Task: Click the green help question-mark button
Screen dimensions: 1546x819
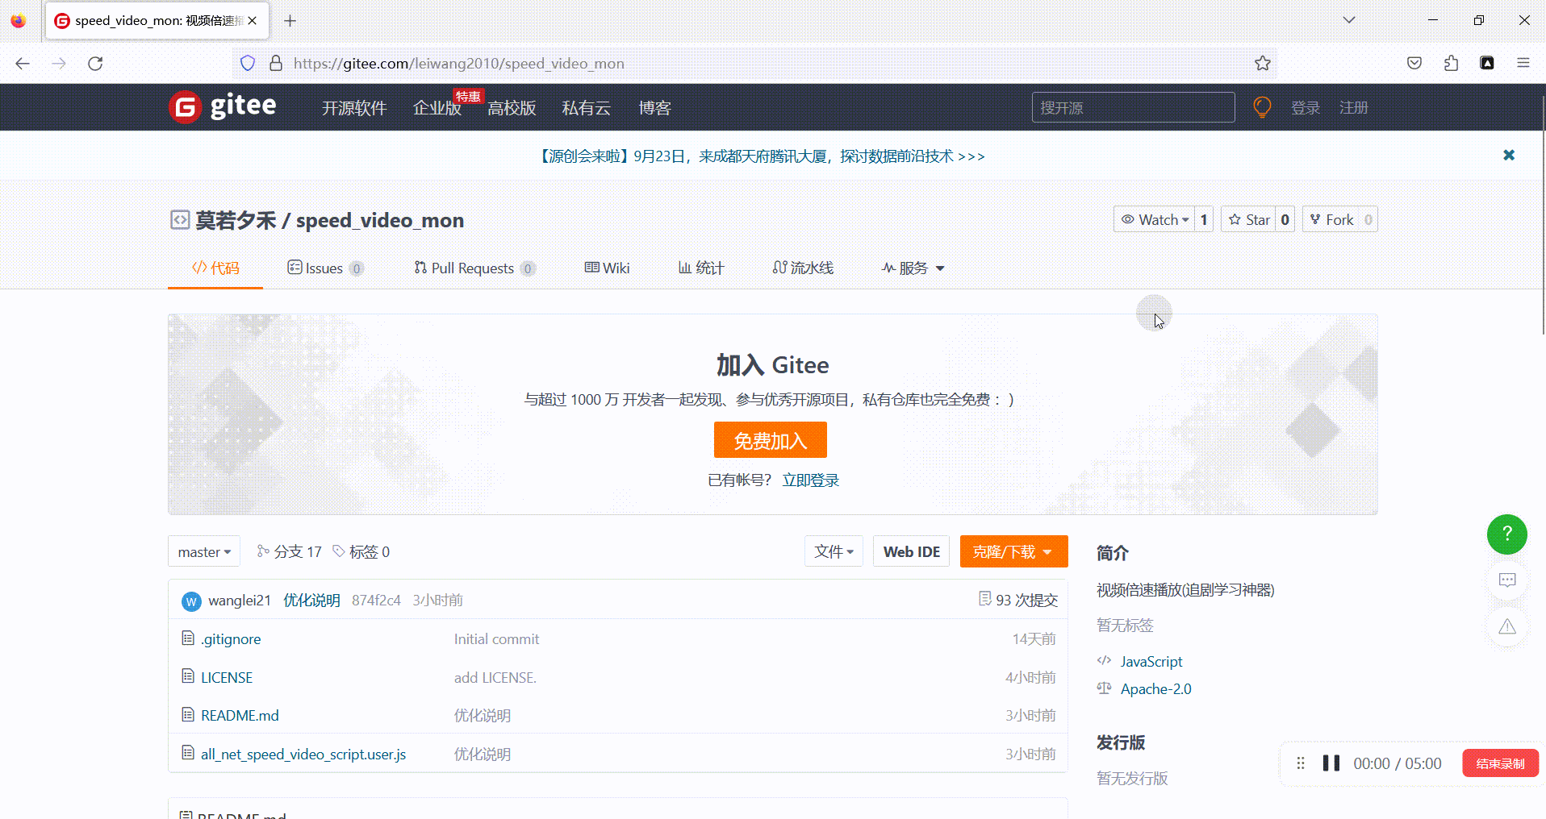Action: [x=1506, y=534]
